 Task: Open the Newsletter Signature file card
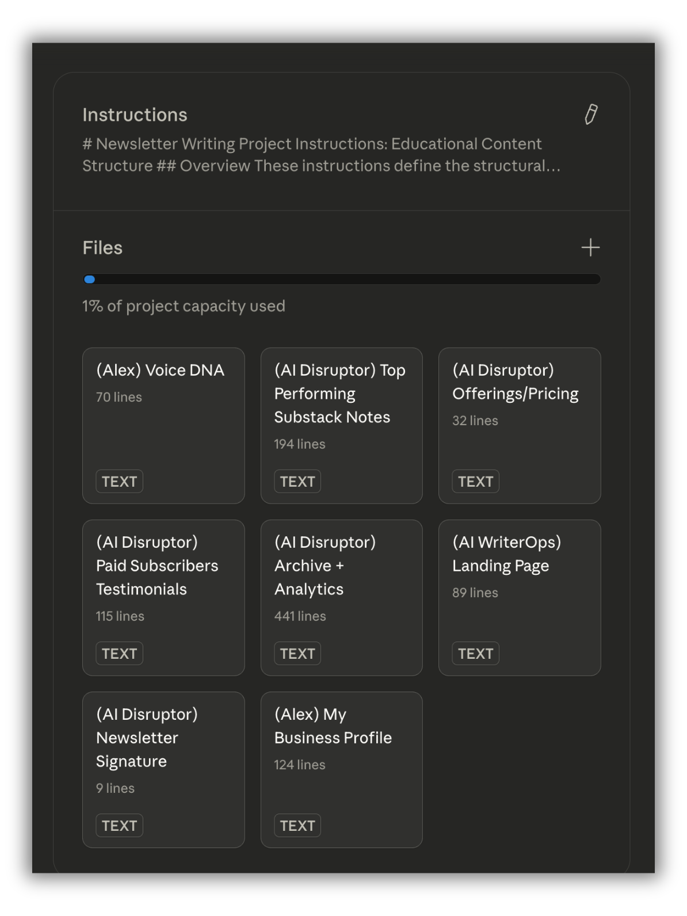pos(163,769)
